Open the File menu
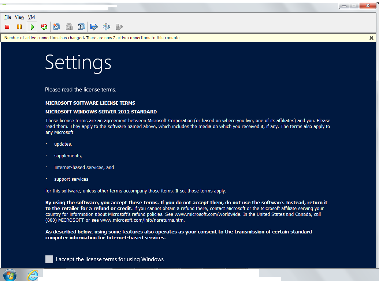 8,17
